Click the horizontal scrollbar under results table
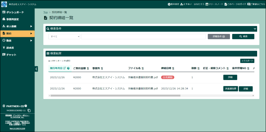The height and width of the screenshot is (132, 266). click(115, 96)
